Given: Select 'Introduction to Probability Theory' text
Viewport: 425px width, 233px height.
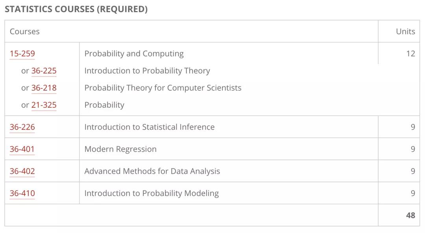Looking at the screenshot, I should coord(147,71).
